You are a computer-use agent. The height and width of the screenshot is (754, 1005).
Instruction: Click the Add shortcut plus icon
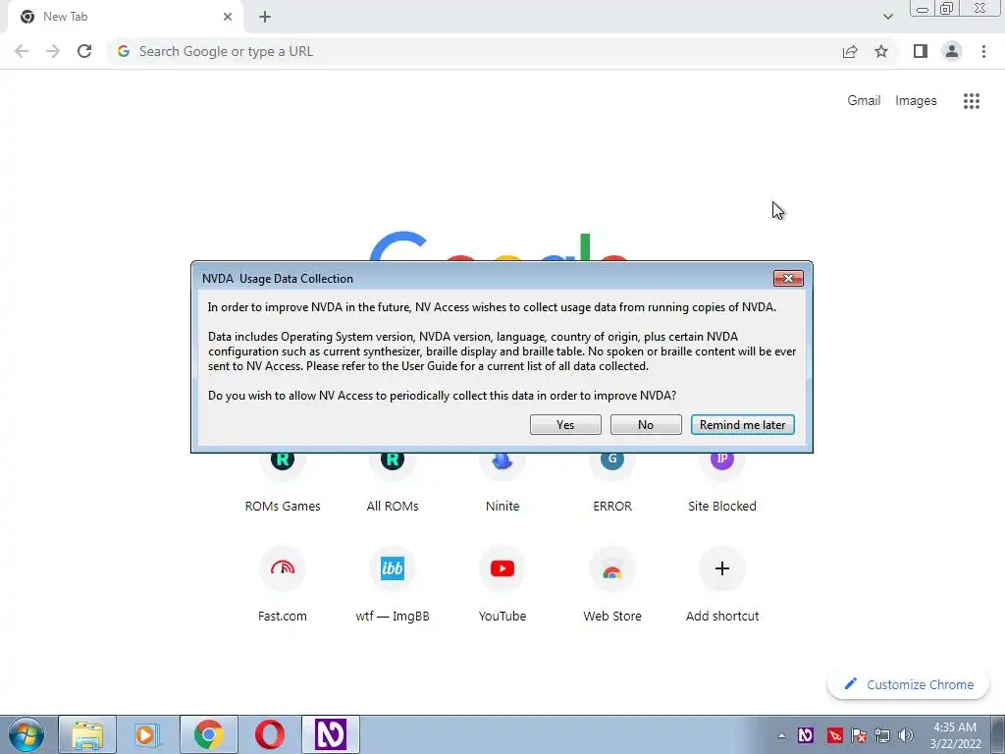[x=722, y=568]
